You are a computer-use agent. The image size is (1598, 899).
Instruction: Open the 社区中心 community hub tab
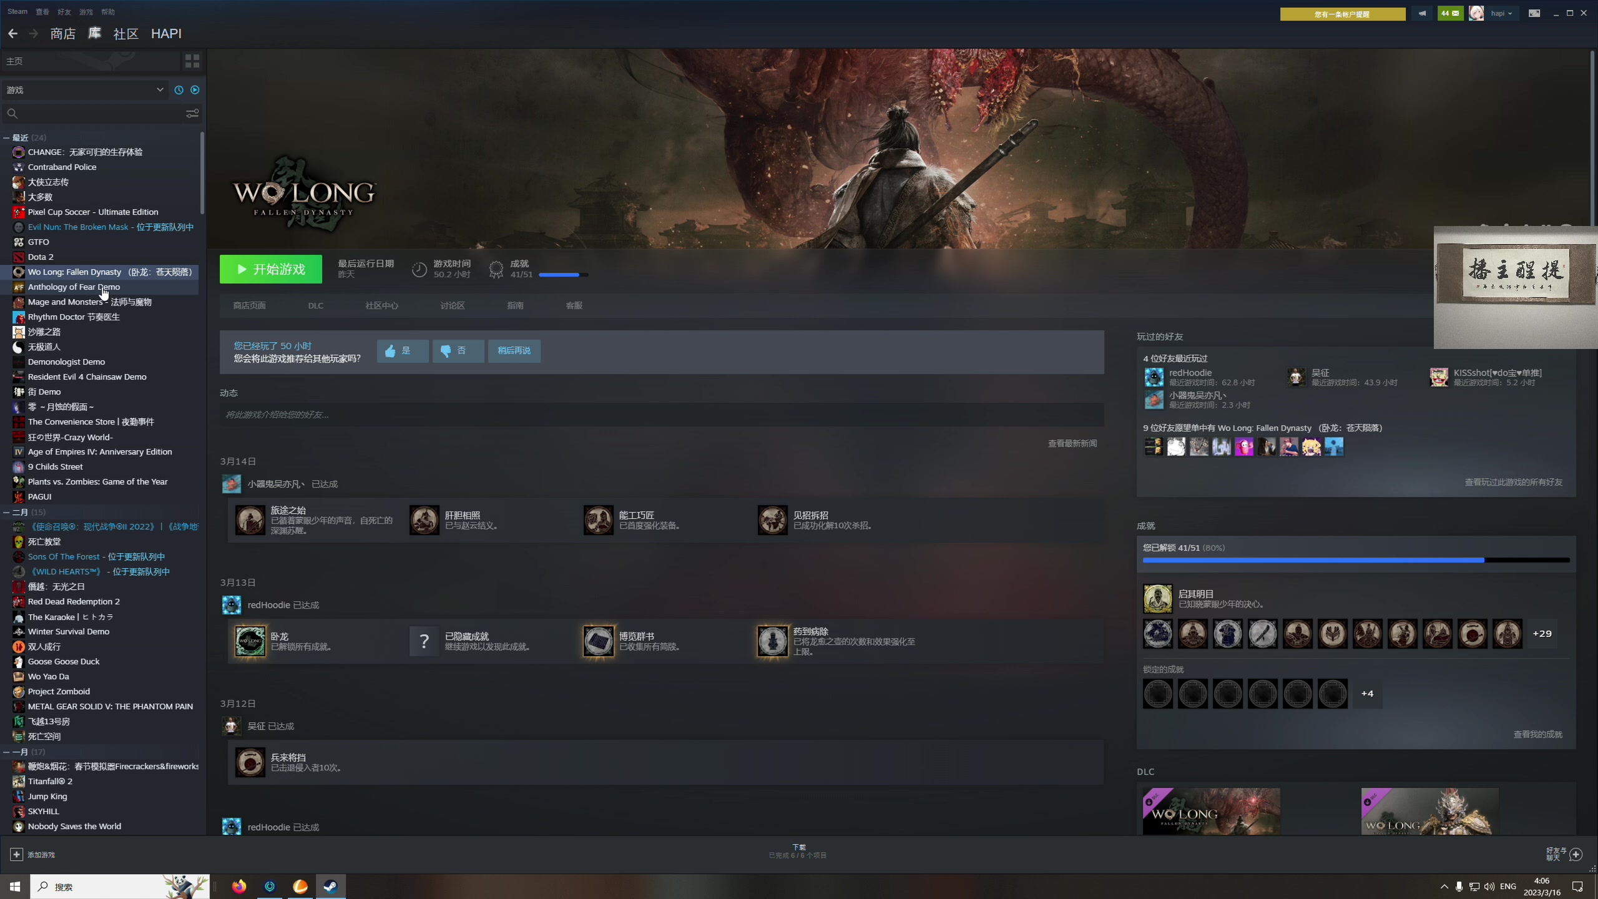coord(381,305)
